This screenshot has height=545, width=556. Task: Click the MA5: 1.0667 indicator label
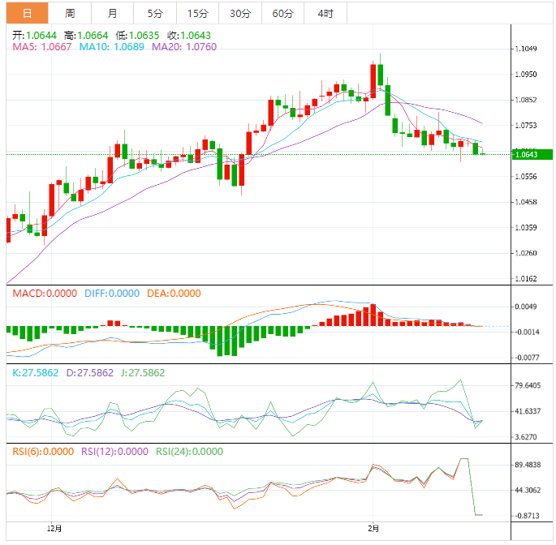tap(41, 47)
